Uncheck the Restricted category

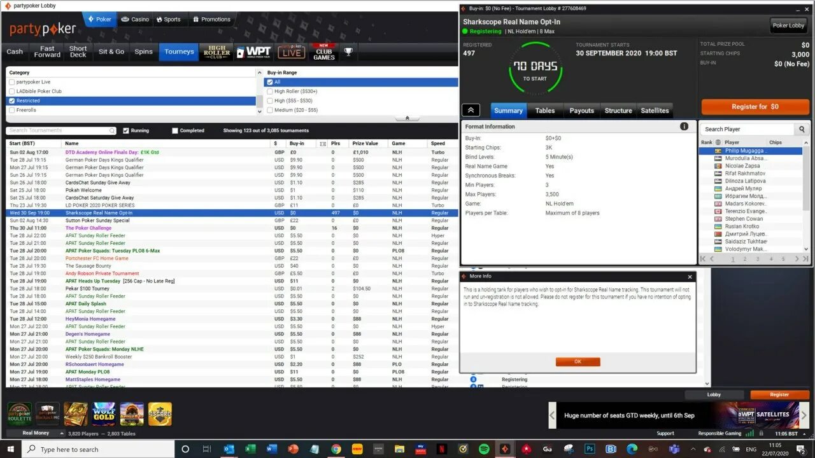[x=12, y=101]
